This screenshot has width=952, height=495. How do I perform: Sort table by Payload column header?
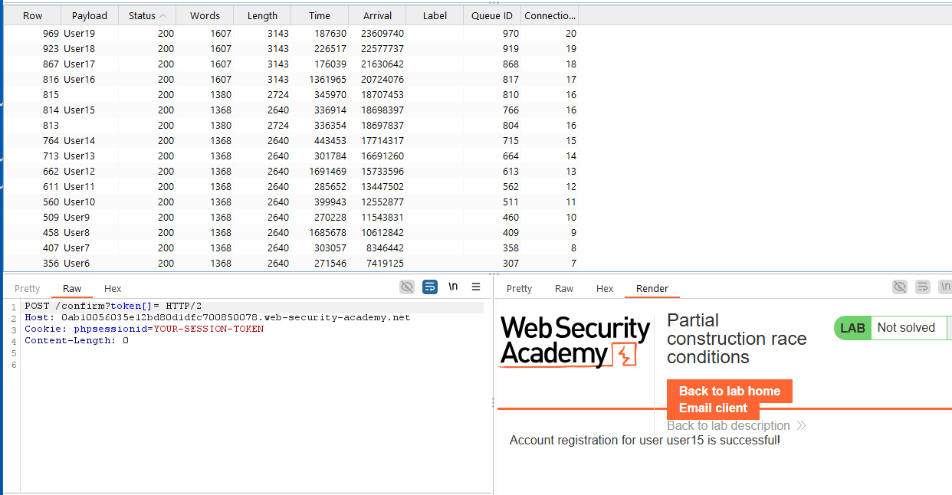(x=90, y=15)
